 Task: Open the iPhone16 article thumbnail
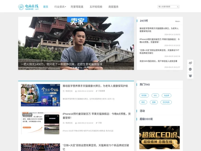tap(40, 123)
